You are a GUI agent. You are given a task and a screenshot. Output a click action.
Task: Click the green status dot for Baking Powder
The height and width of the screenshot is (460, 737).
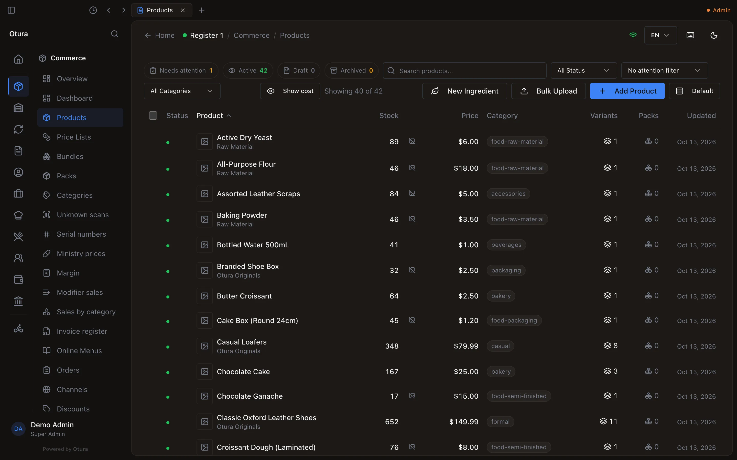pyautogui.click(x=168, y=220)
